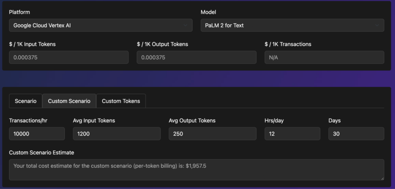Click into the Hrs/day input

[x=292, y=133]
